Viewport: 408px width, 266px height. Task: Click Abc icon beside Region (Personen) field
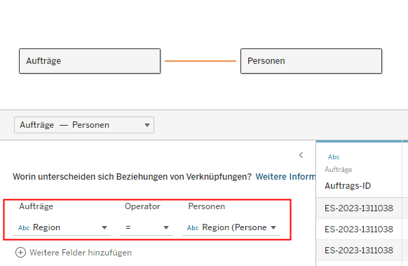(193, 228)
